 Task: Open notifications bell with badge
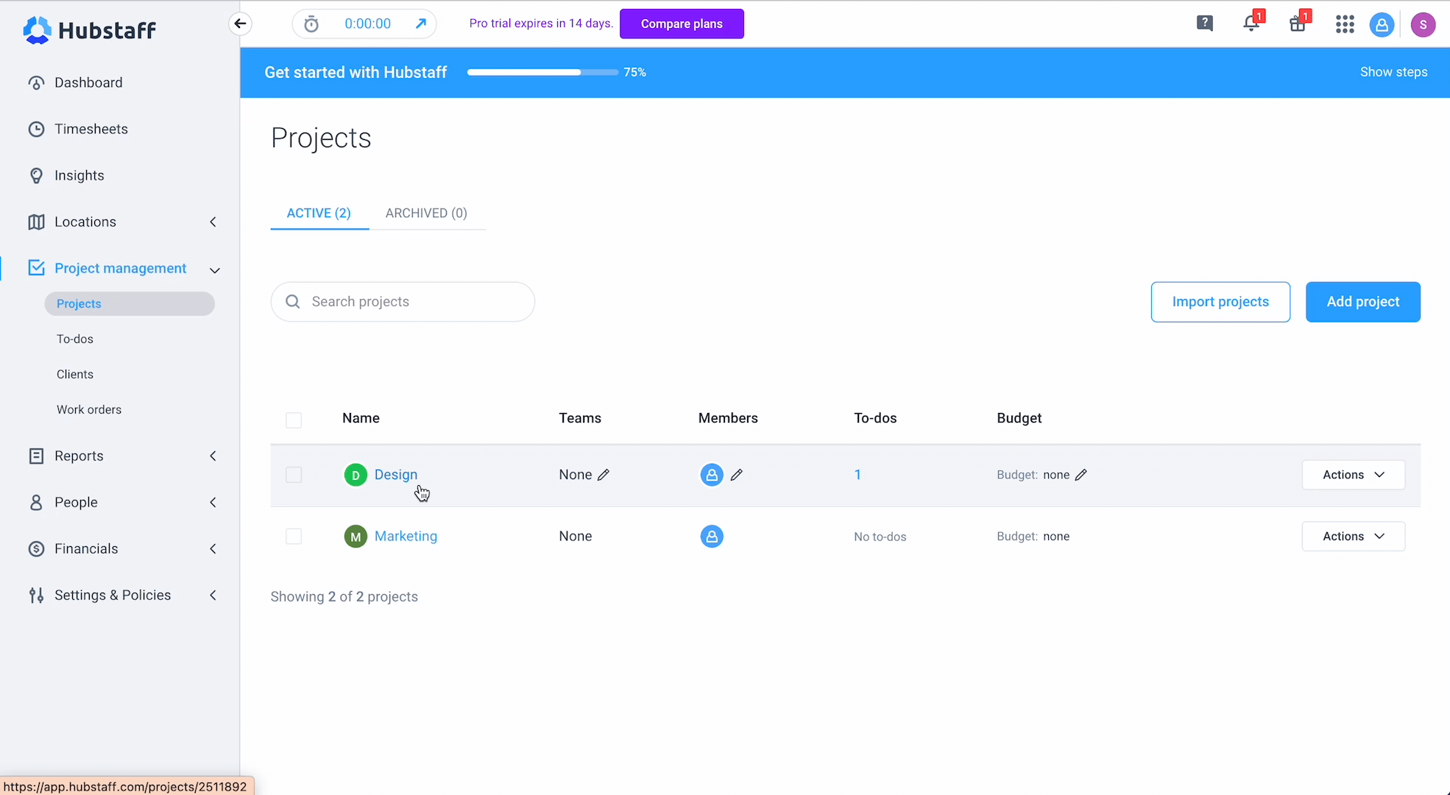[x=1250, y=23]
